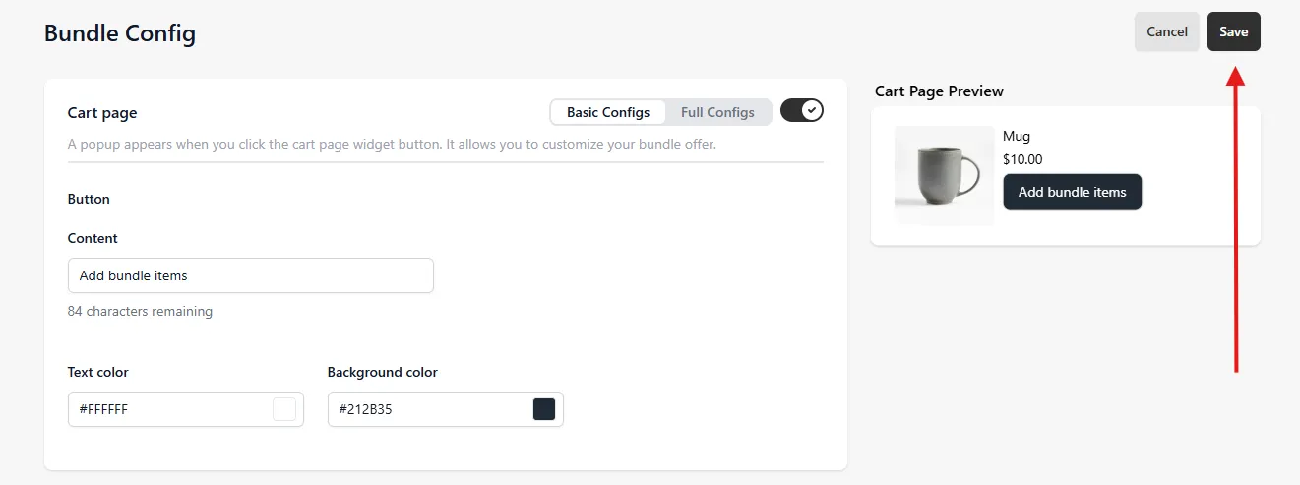Click the Add bundle items preview button

click(1072, 192)
